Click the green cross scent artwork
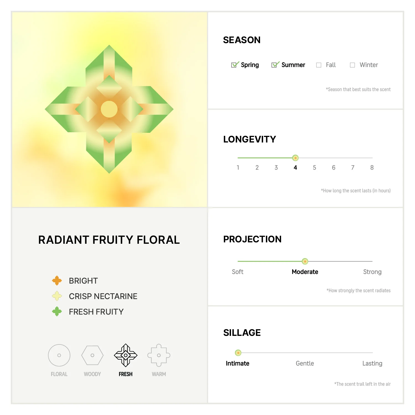This screenshot has height=415, width=415. [109, 109]
